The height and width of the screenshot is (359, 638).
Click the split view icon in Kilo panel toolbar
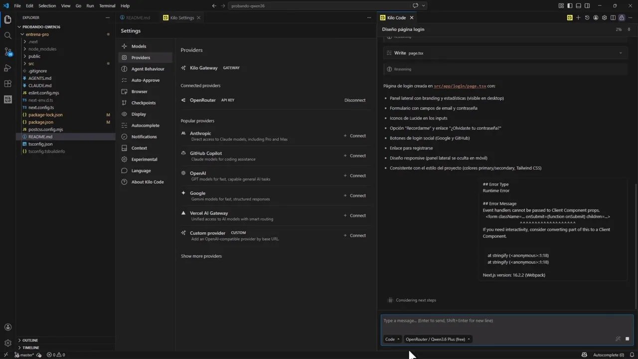613,17
